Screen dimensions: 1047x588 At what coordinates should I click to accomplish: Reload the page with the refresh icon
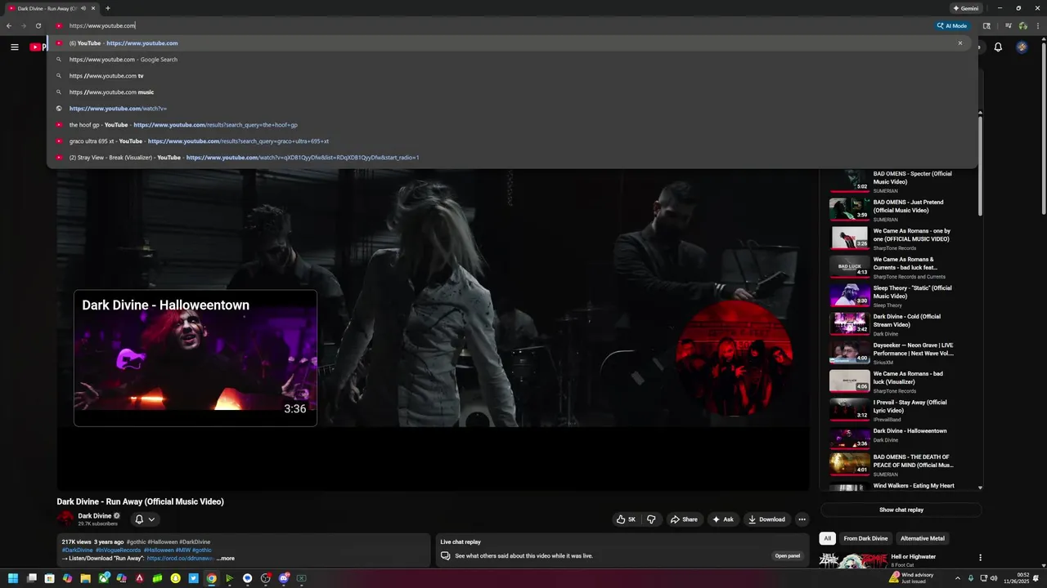click(38, 25)
